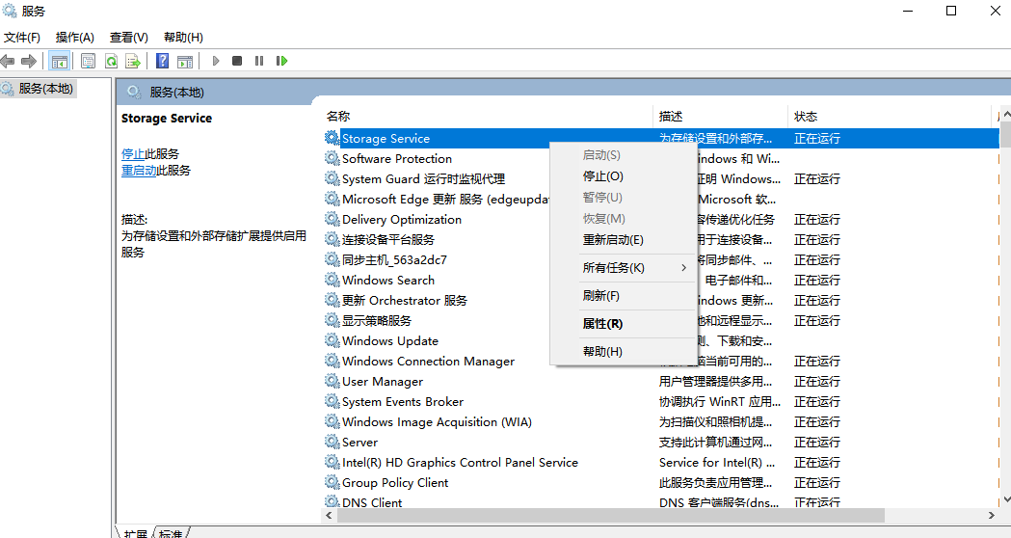Screen dimensions: 1011x538
Task: Click the 重启动 link to restart service
Action: 139,171
